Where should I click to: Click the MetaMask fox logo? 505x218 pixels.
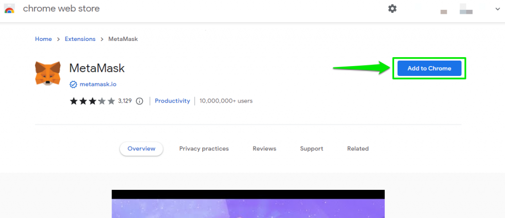pyautogui.click(x=48, y=73)
